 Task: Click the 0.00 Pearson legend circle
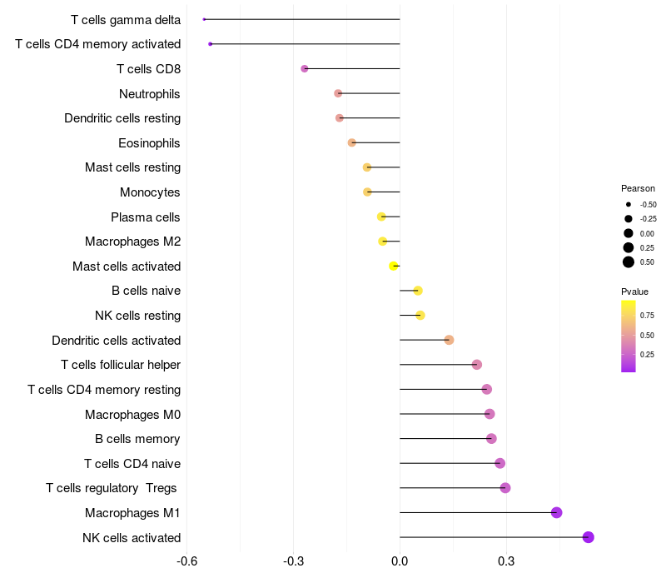click(x=629, y=233)
